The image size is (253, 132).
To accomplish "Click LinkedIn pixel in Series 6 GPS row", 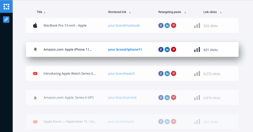I will pos(167,97).
